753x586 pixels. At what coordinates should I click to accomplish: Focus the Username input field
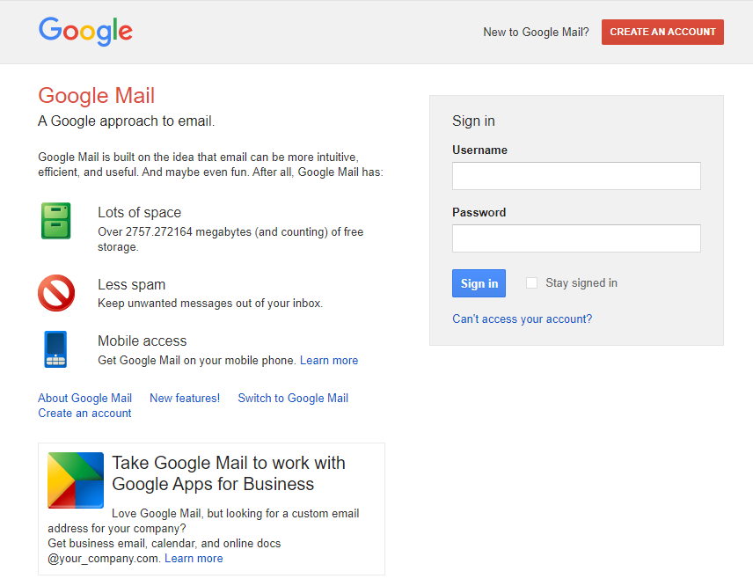pyautogui.click(x=576, y=176)
